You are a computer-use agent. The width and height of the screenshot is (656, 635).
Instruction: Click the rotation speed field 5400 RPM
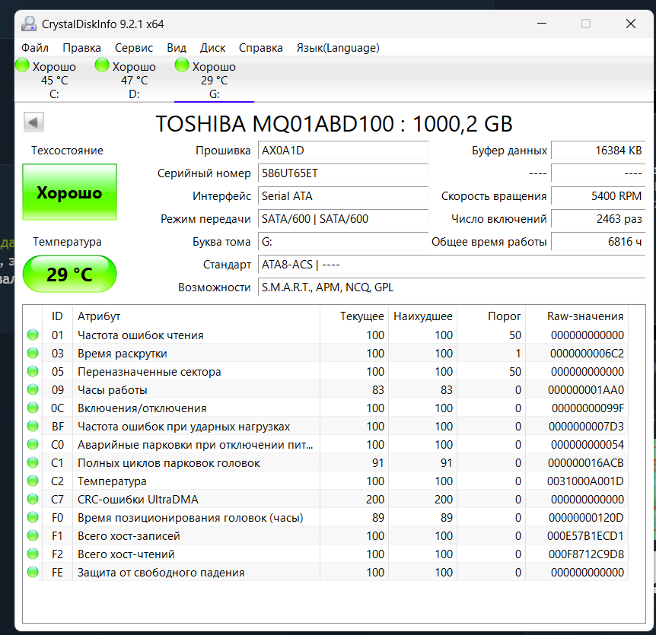click(x=598, y=196)
